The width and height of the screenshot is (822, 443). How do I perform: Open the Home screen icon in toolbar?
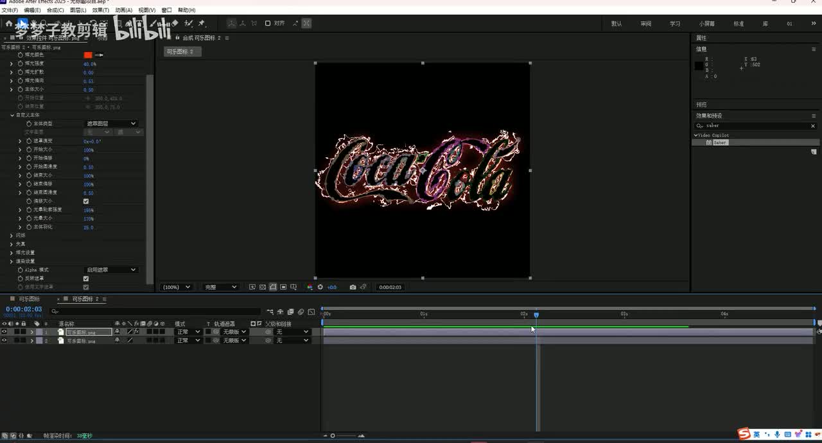click(x=9, y=23)
